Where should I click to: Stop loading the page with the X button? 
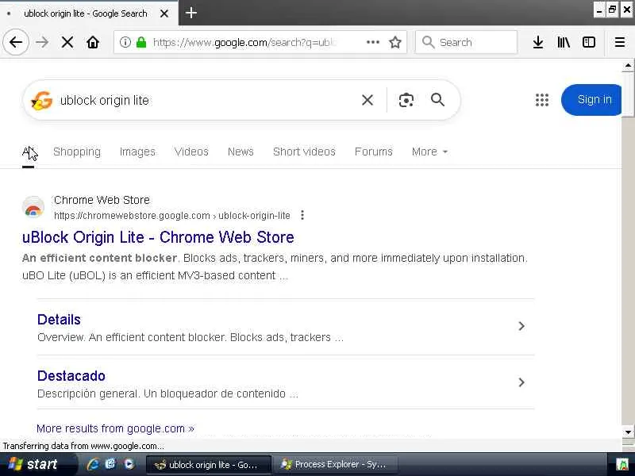[x=67, y=42]
